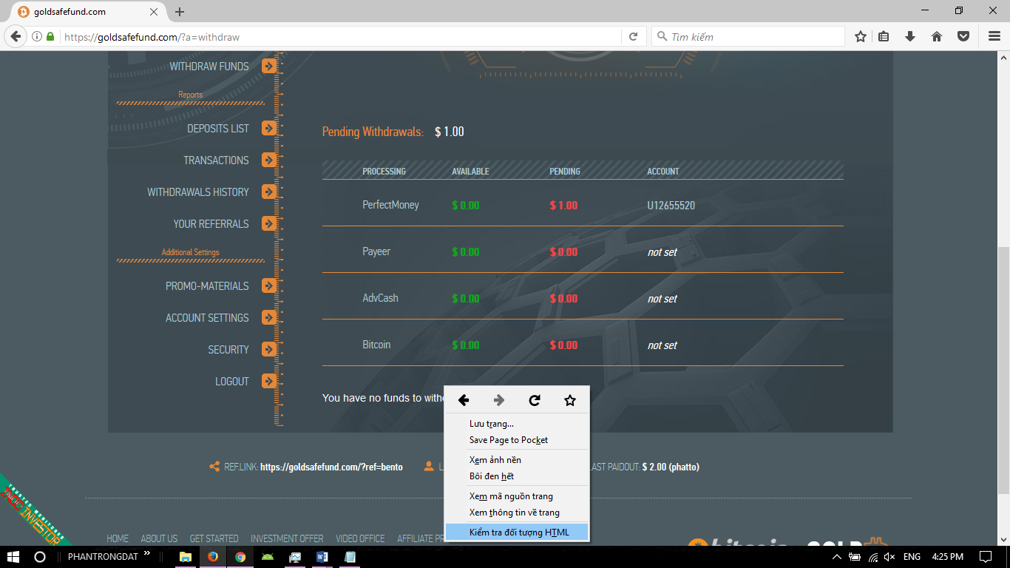Open the Downloads arrow in toolbar
1010x568 pixels.
[910, 36]
